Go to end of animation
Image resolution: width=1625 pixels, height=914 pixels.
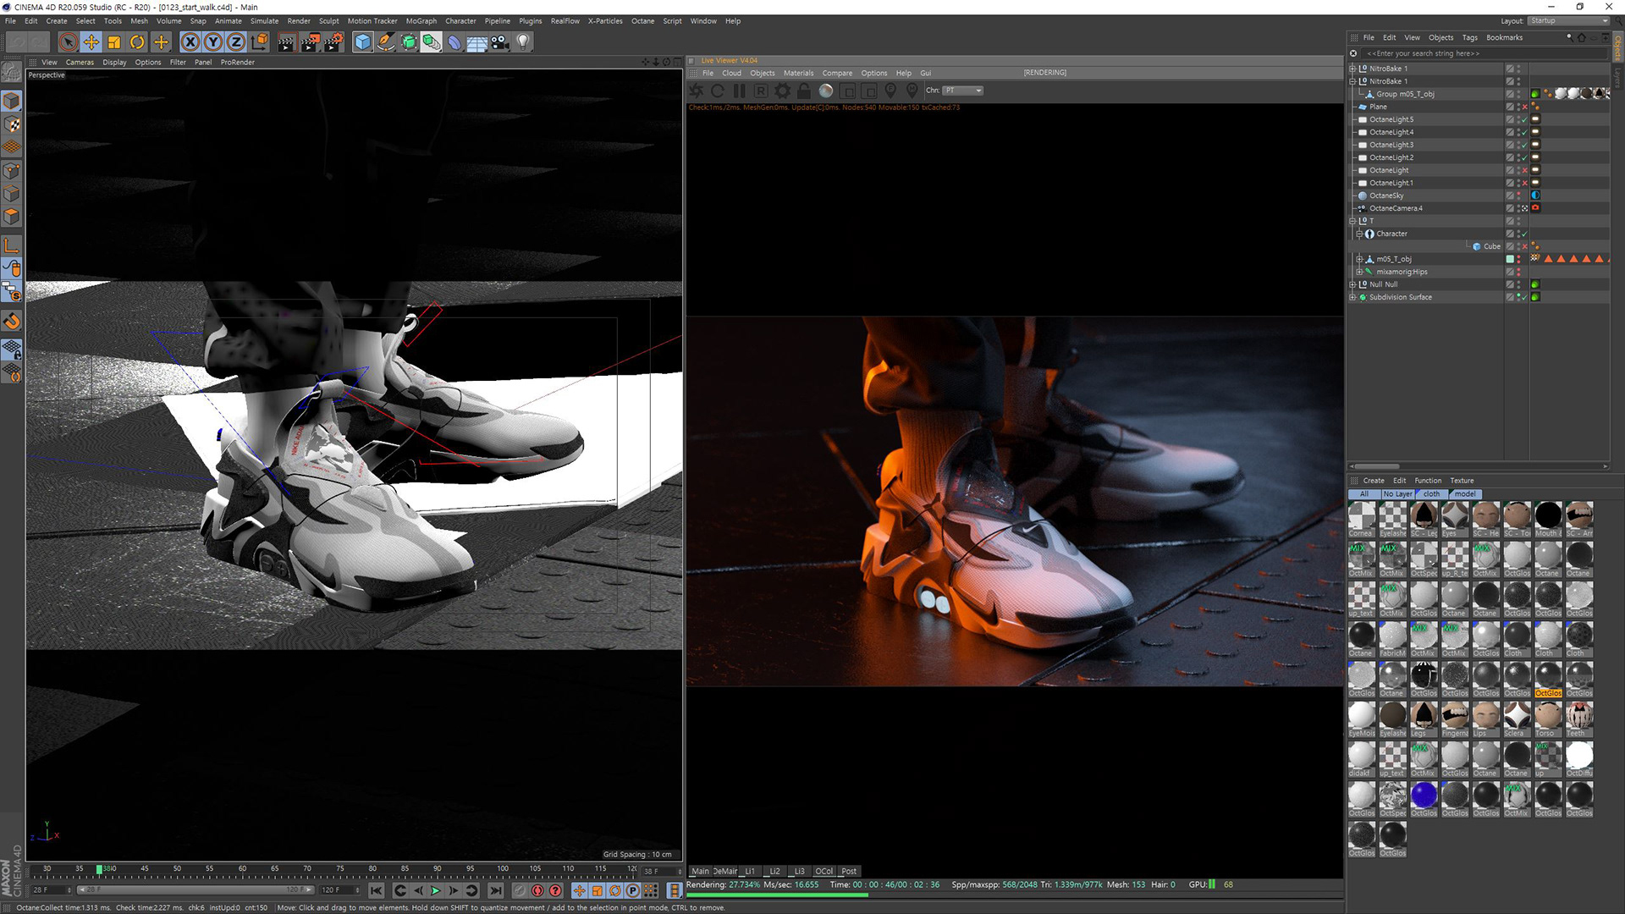coord(496,890)
